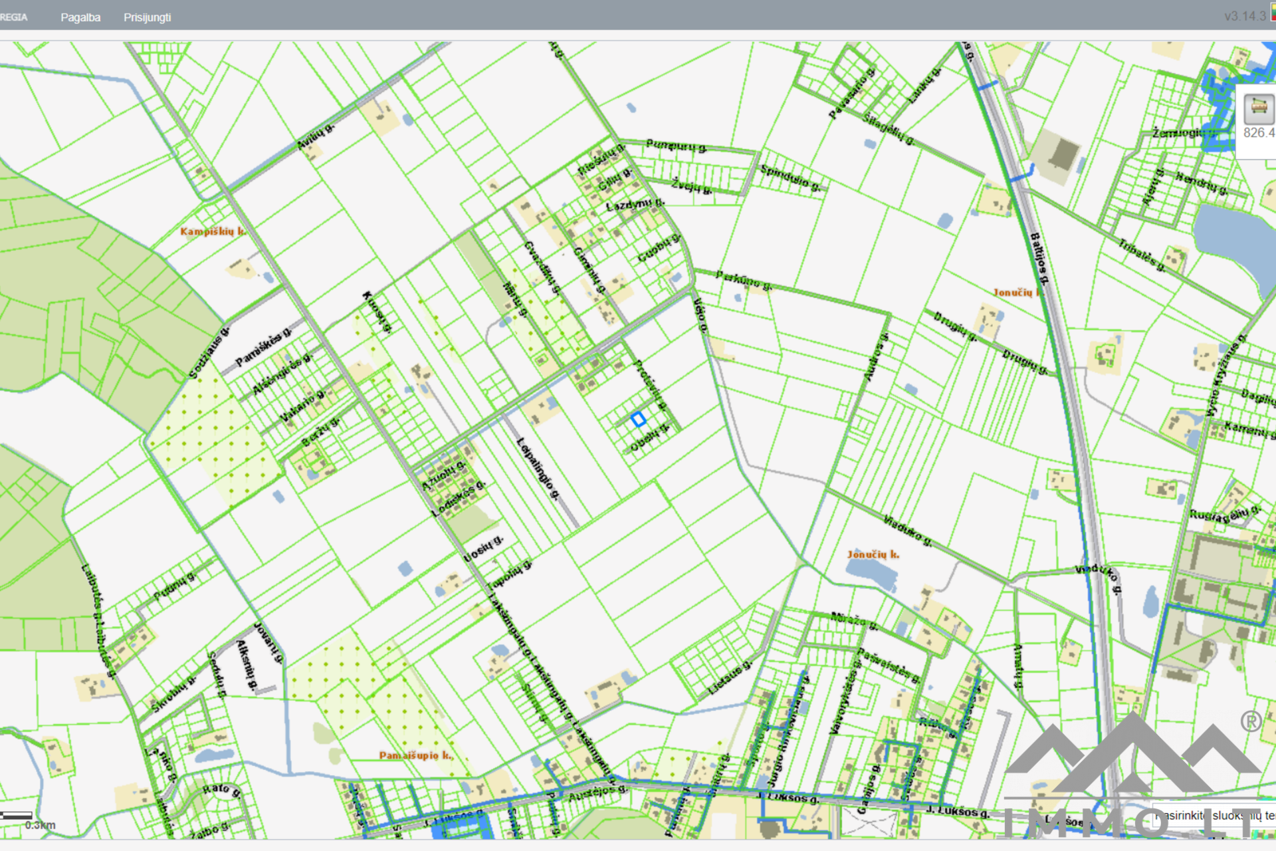1276x851 pixels.
Task: Click the Lithuanian flag language icon
Action: pos(1273,13)
